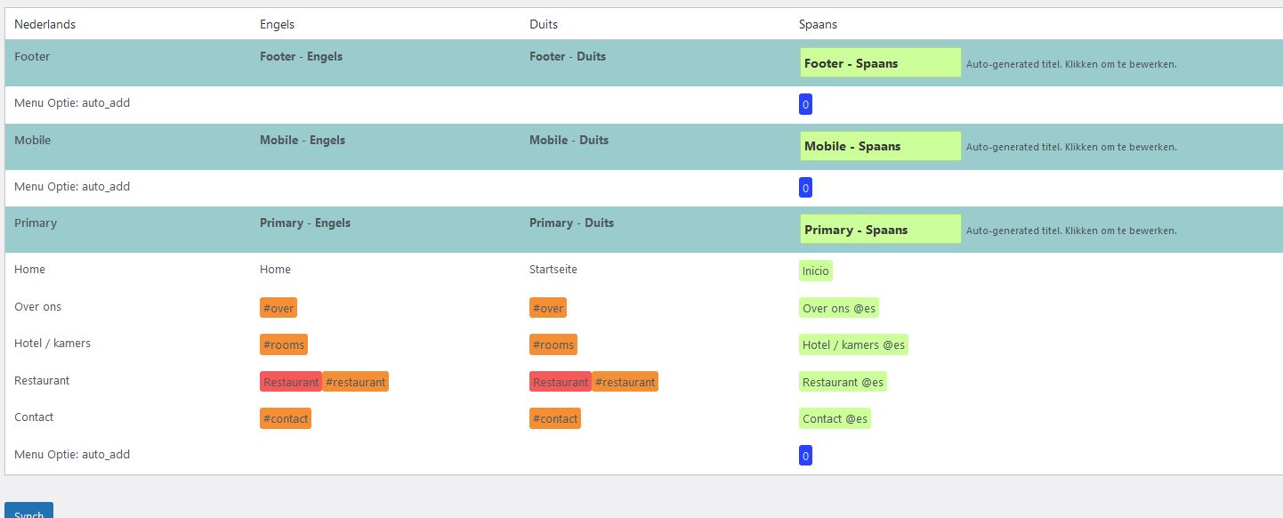Click the orange #over tag in Engels column

coord(278,308)
